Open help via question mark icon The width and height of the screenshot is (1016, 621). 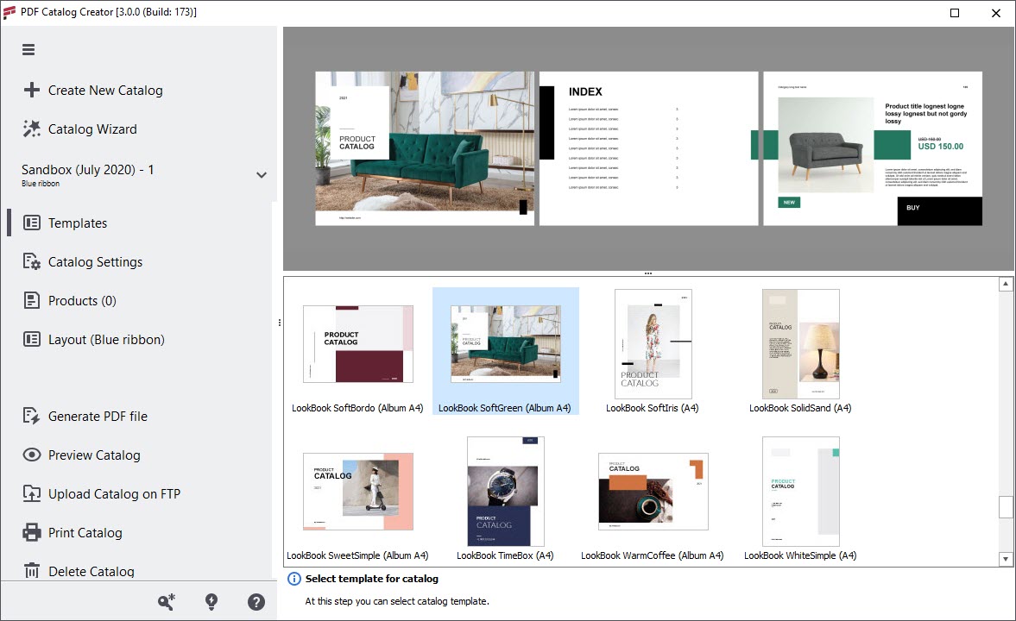click(256, 603)
